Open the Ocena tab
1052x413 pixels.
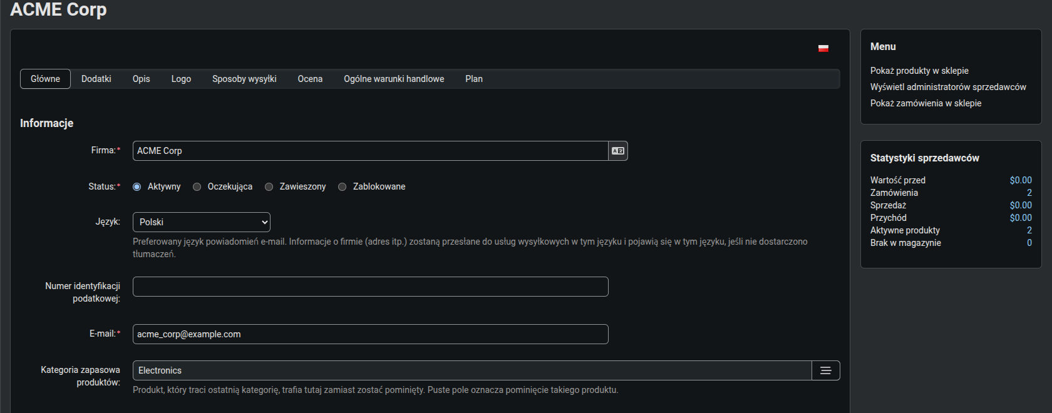pyautogui.click(x=310, y=79)
